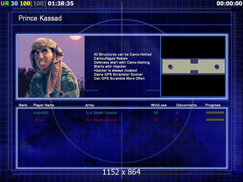Click 'Defenses start with Camo-Netting' line

click(122, 62)
